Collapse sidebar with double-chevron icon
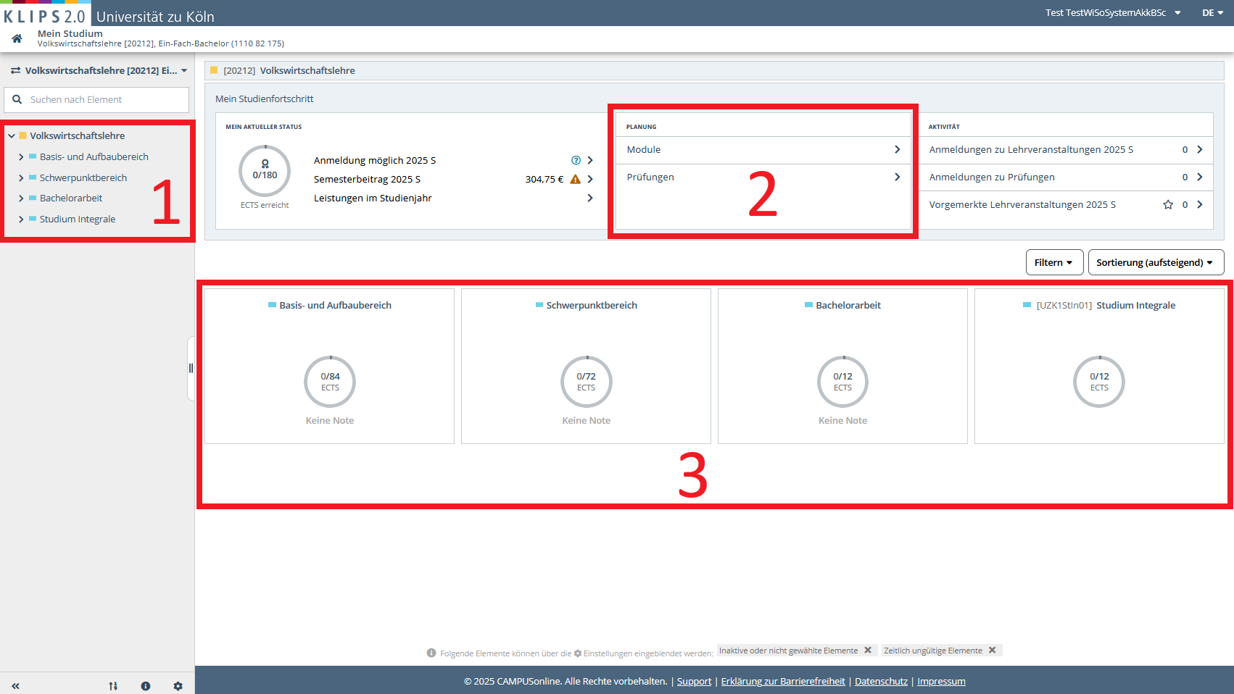This screenshot has height=694, width=1234. [15, 686]
